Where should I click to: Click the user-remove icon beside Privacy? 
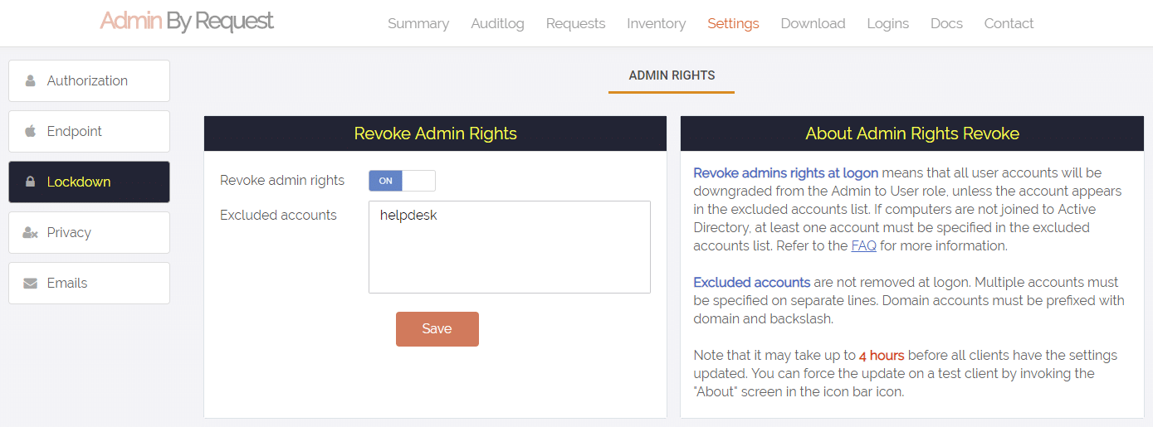tap(31, 232)
